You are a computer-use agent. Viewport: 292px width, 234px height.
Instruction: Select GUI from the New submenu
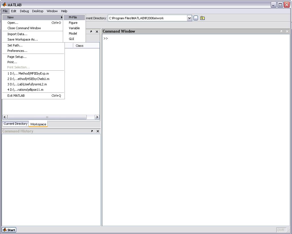coord(74,39)
